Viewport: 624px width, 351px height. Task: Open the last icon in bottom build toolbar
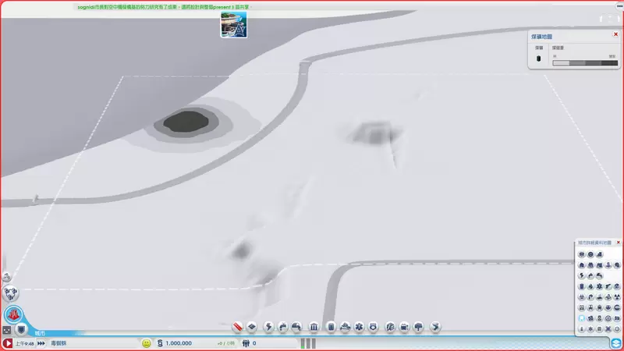pos(435,327)
